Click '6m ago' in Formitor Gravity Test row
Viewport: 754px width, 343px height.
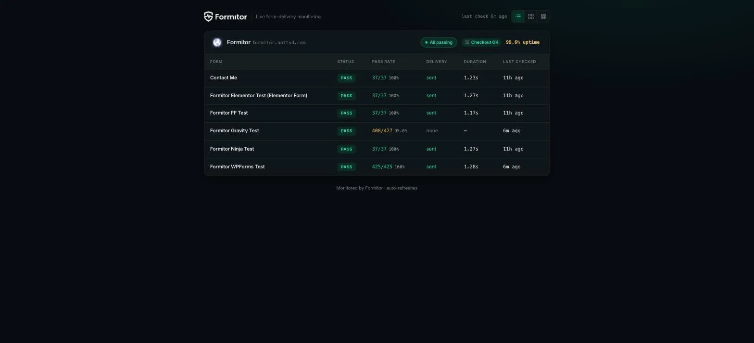tap(512, 131)
